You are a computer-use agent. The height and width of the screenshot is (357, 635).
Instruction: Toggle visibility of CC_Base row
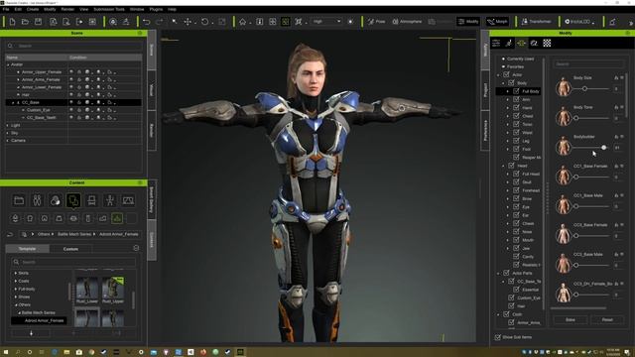(x=71, y=102)
